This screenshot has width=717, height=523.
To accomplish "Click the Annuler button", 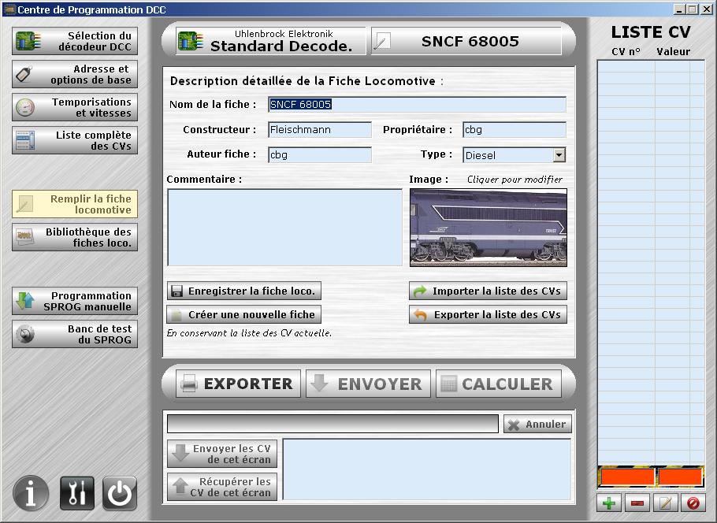I will (x=537, y=425).
